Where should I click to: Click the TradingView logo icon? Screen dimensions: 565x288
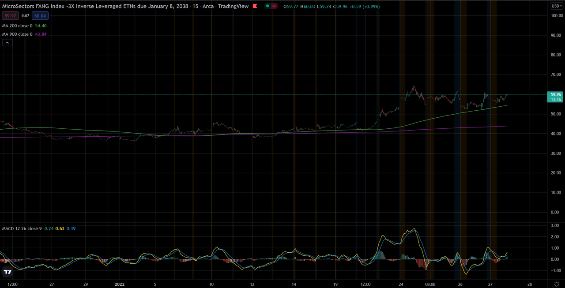pos(7,272)
